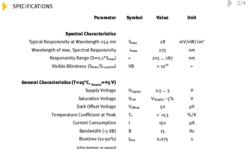Click the Supply Voltage value 2,5 ... 5

pyautogui.click(x=162, y=91)
